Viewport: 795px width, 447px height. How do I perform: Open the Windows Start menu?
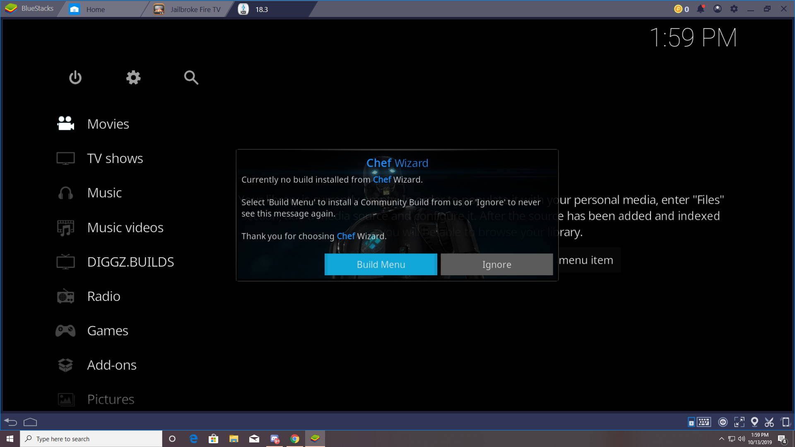[10, 439]
